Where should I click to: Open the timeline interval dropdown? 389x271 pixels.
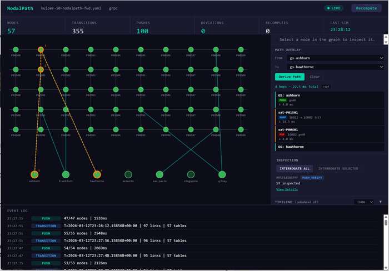(x=364, y=202)
